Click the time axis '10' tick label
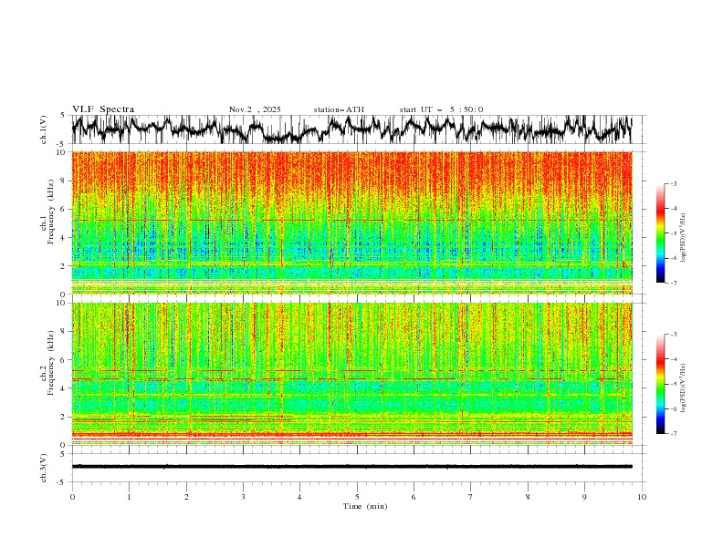 tap(642, 497)
